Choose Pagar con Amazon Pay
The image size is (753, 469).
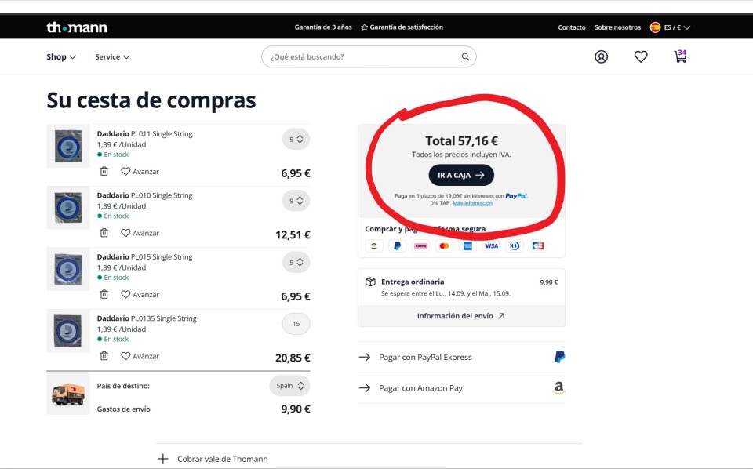pos(461,388)
